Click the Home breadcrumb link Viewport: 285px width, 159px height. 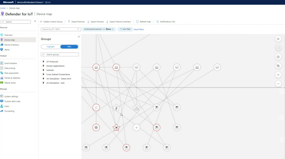point(3,8)
